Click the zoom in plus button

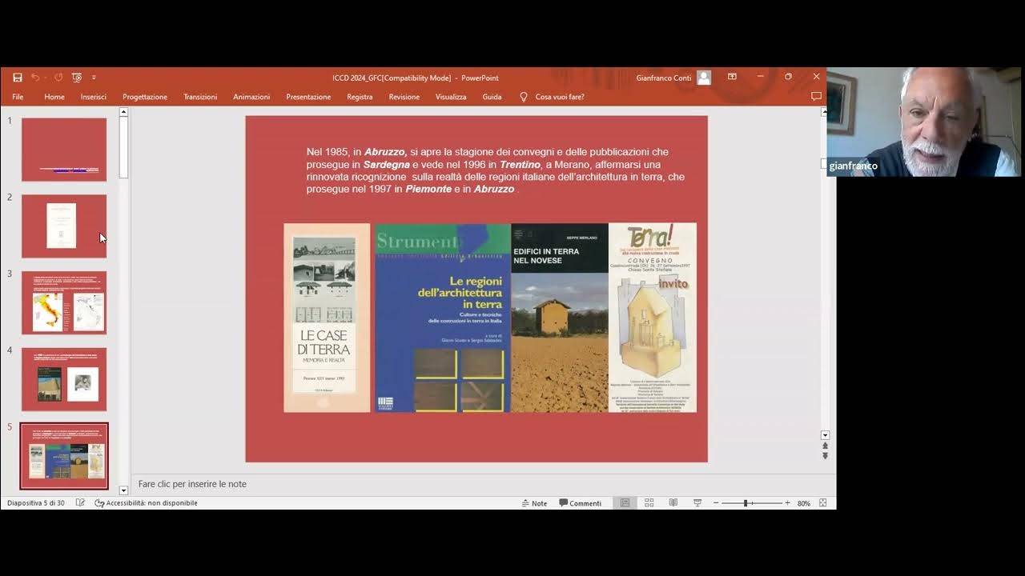[x=787, y=503]
